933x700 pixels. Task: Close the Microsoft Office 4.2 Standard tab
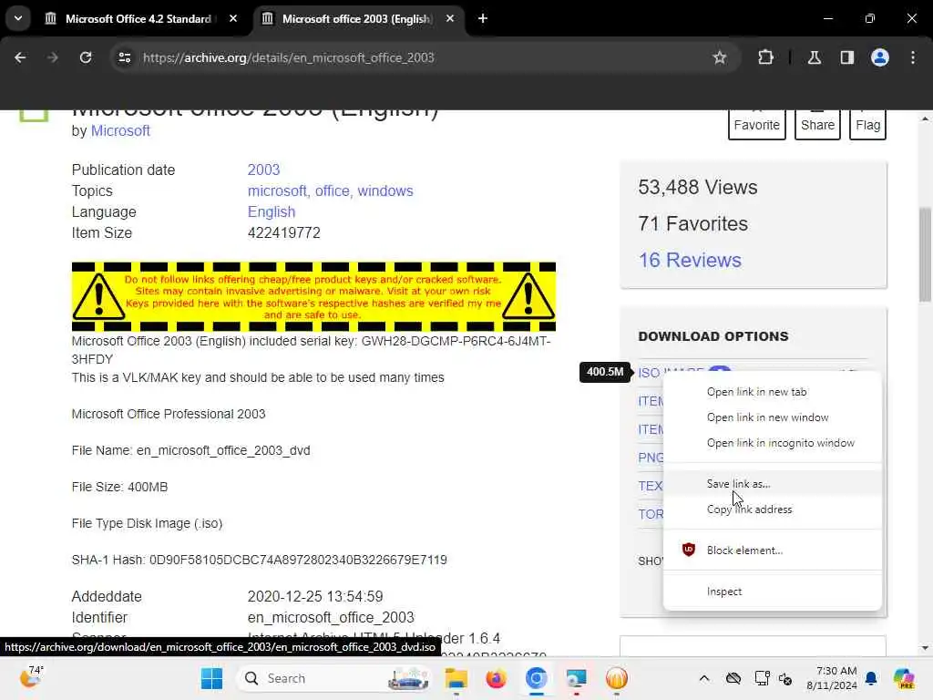[x=233, y=19]
